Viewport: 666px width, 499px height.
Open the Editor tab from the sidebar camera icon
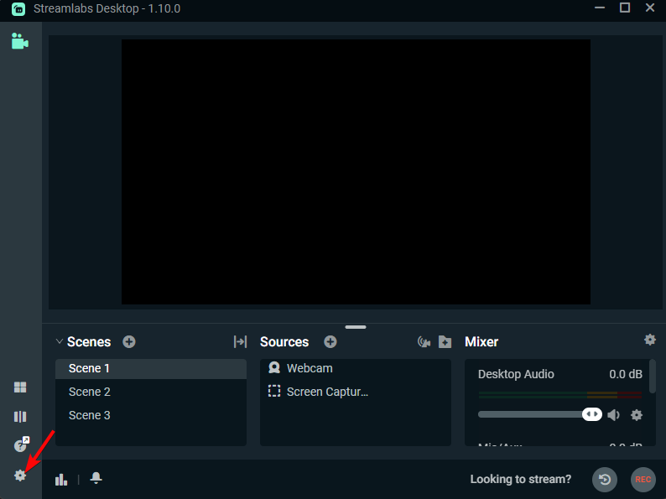[x=20, y=41]
